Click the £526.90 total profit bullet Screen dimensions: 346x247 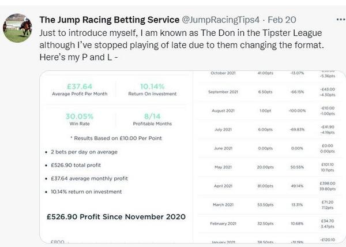(76, 165)
